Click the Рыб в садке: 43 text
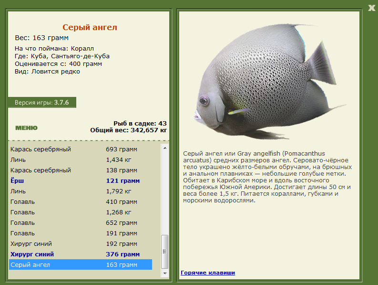The height and width of the screenshot is (285, 378). [x=140, y=124]
